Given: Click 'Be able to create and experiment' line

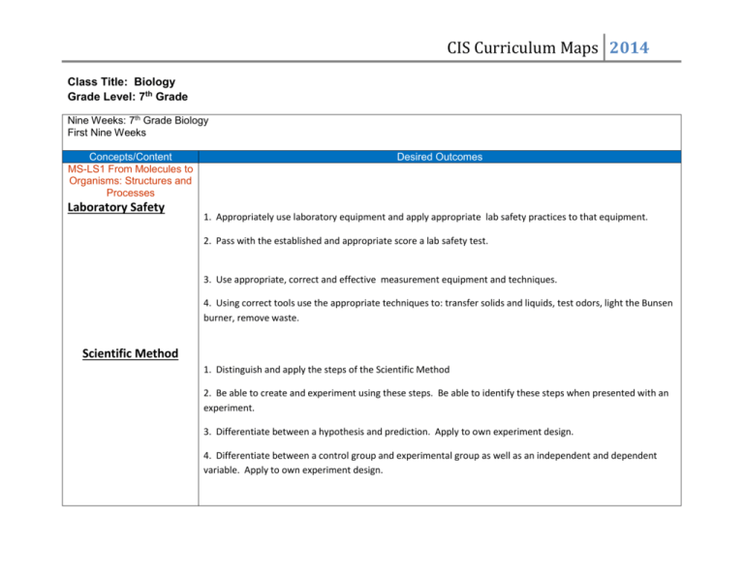Looking at the screenshot, I should pyautogui.click(x=436, y=393).
